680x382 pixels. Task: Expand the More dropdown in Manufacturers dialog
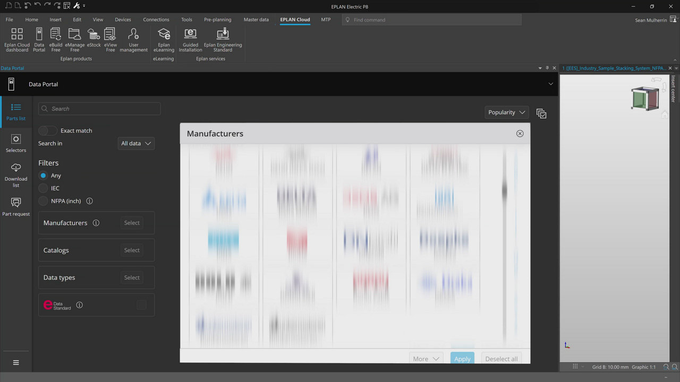coord(426,359)
